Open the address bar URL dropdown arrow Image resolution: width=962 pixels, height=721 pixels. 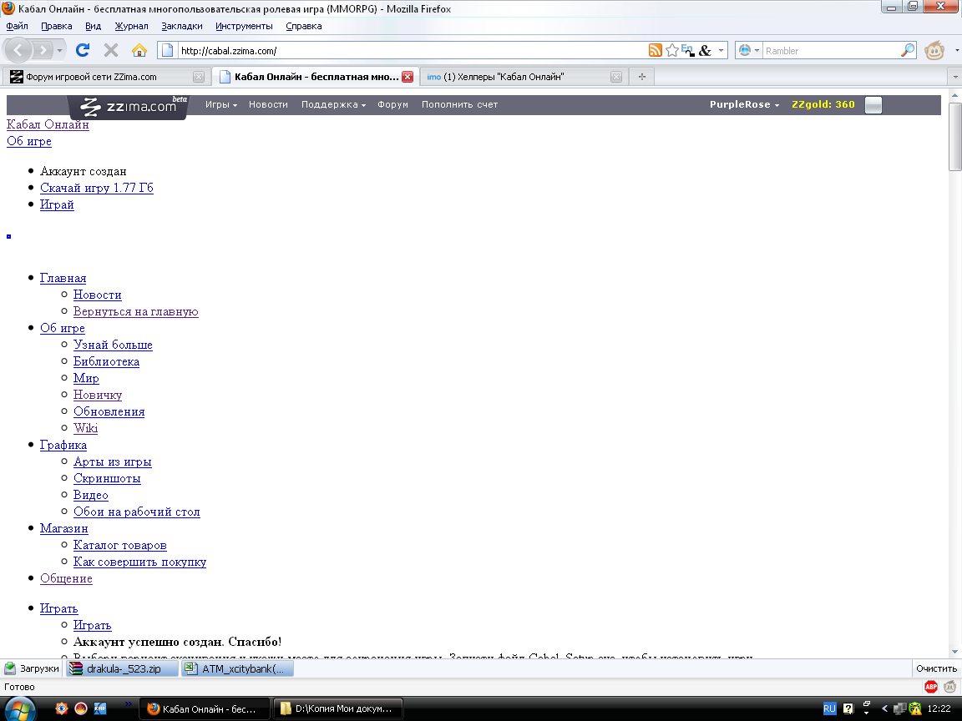721,50
